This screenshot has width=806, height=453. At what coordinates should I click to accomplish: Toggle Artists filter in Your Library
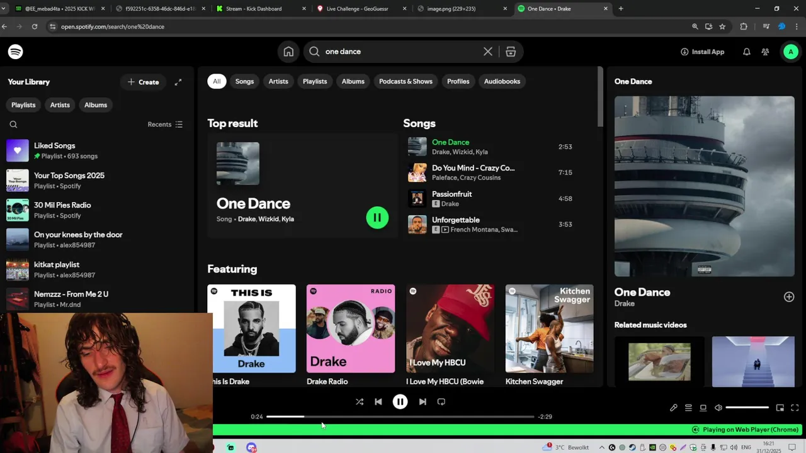[x=60, y=105]
